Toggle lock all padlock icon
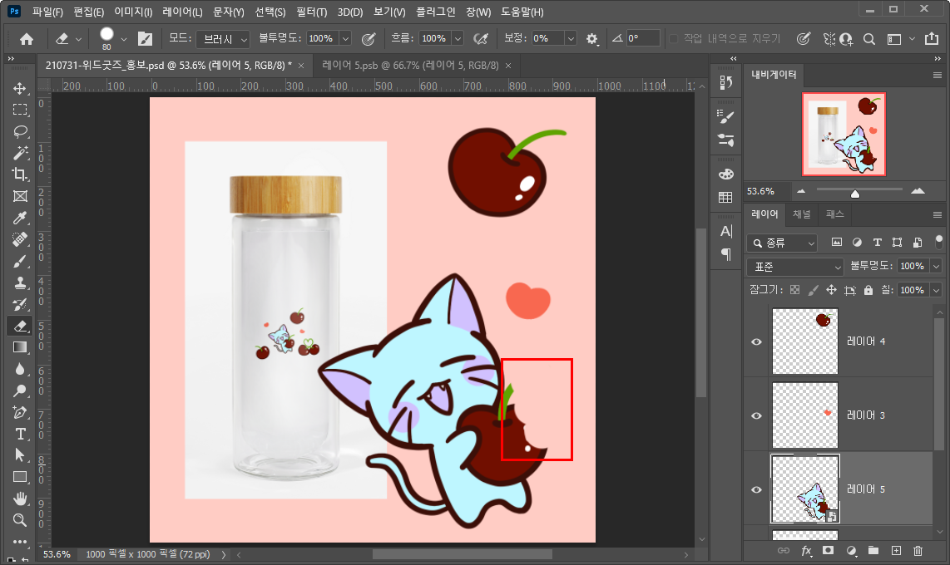950x565 pixels. [868, 290]
